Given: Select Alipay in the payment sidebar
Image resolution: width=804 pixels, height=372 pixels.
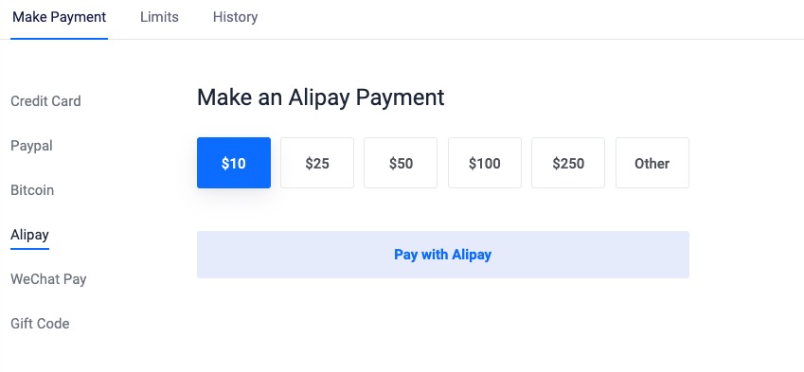Looking at the screenshot, I should click(x=29, y=235).
